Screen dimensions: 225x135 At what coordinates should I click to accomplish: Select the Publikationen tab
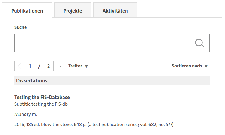pyautogui.click(x=27, y=10)
